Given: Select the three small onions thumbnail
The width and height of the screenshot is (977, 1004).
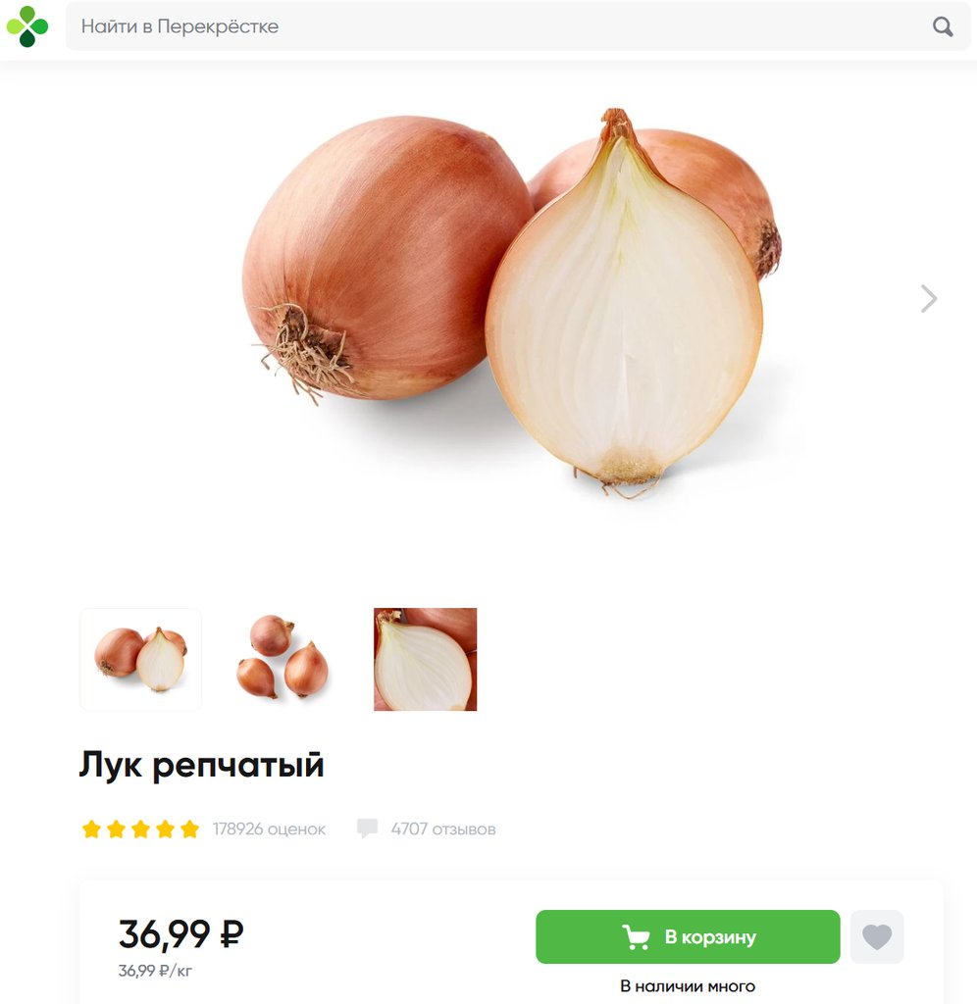Looking at the screenshot, I should click(283, 657).
